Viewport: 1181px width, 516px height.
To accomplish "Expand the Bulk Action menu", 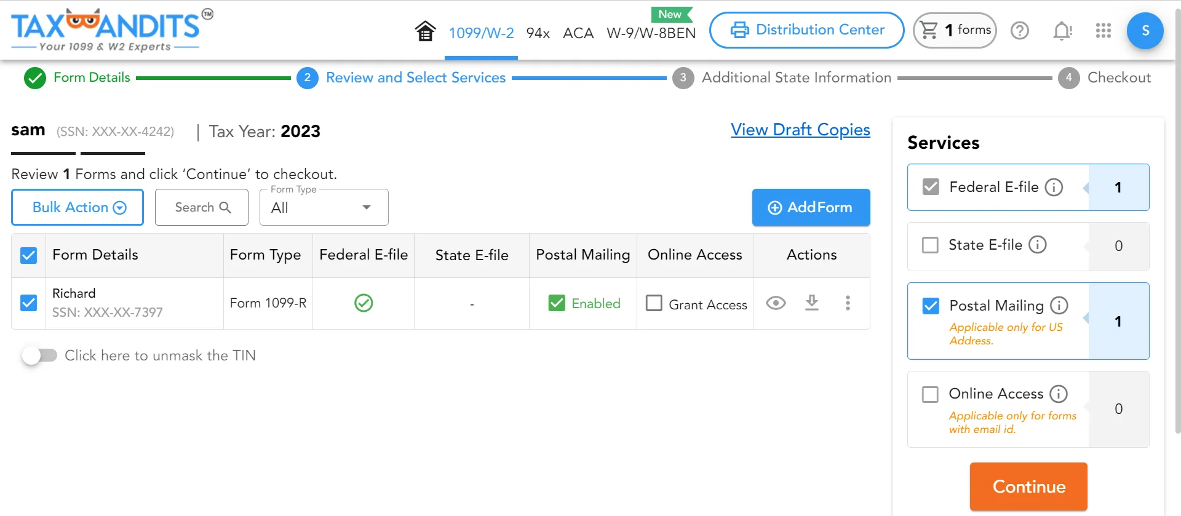I will point(77,207).
